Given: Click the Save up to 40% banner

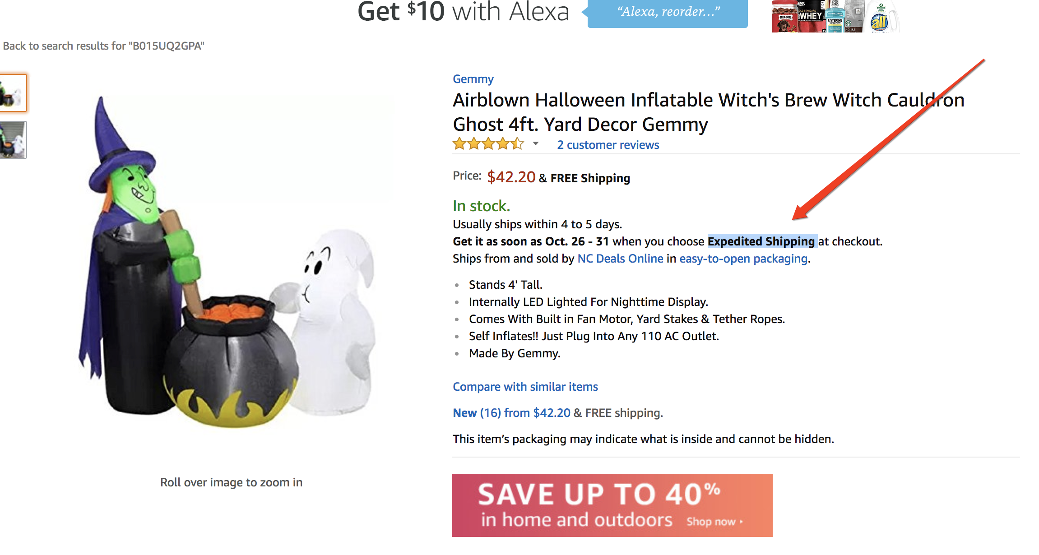Looking at the screenshot, I should tap(612, 505).
